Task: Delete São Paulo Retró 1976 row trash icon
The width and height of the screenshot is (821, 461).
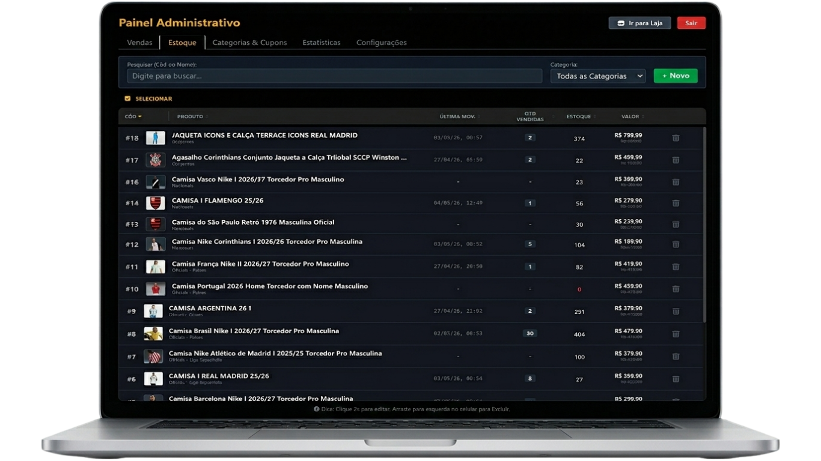Action: click(676, 224)
